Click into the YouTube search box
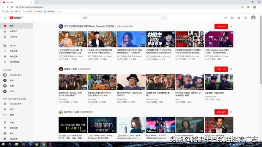262x147 pixels. coord(121,18)
